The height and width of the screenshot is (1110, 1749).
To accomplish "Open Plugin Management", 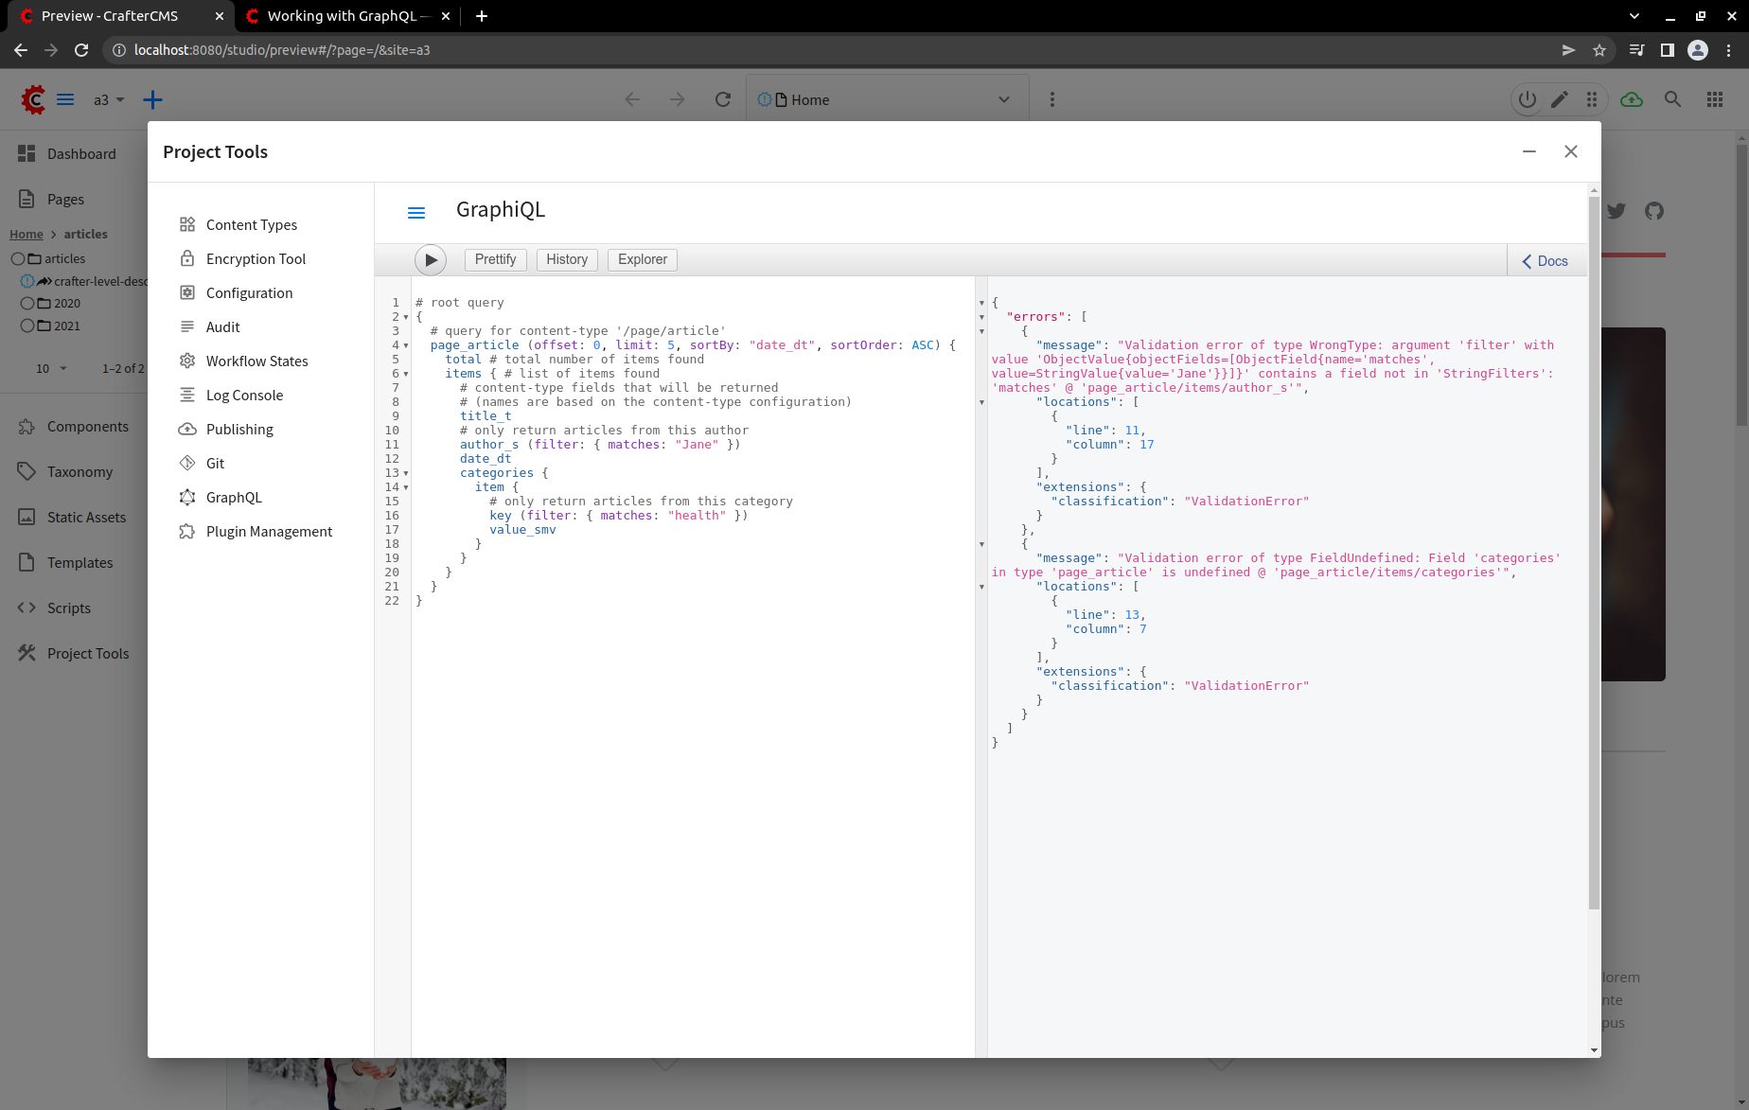I will [269, 531].
